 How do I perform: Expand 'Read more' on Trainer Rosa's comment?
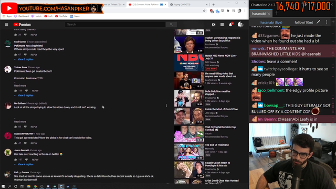point(20,86)
